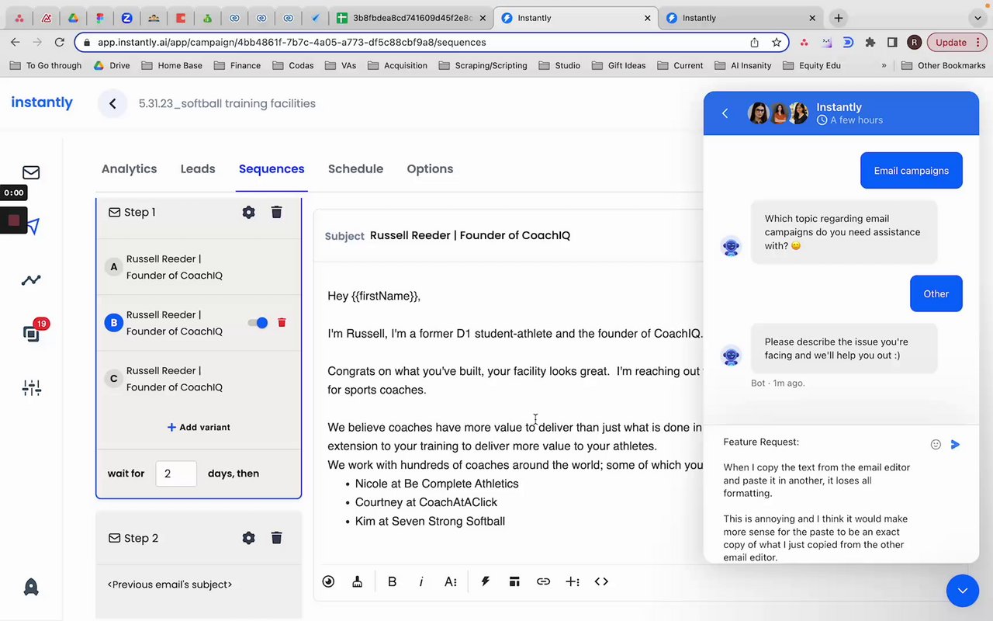The width and height of the screenshot is (993, 621).
Task: Click the Chrome Update button
Action: tap(957, 42)
